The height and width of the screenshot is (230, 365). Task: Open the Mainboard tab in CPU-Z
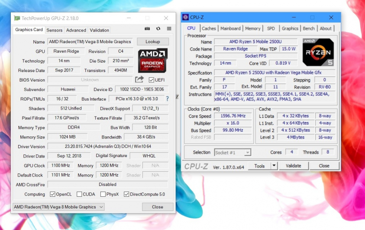230,28
